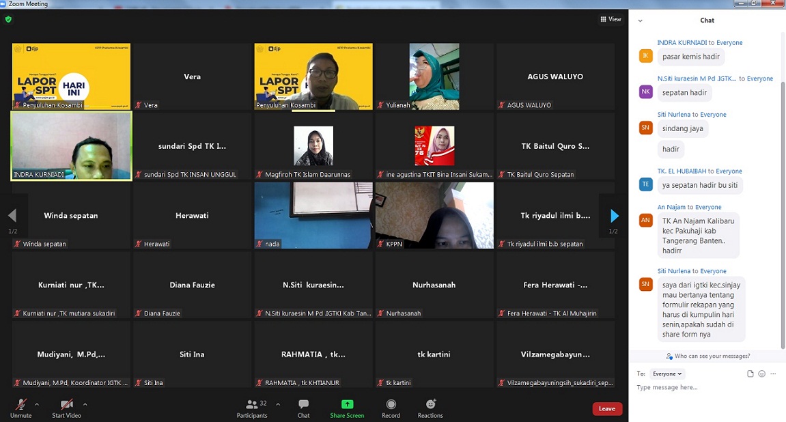Viewport: 786px width, 422px height.
Task: Expand video options arrow beside Start Video
Action: point(85,404)
